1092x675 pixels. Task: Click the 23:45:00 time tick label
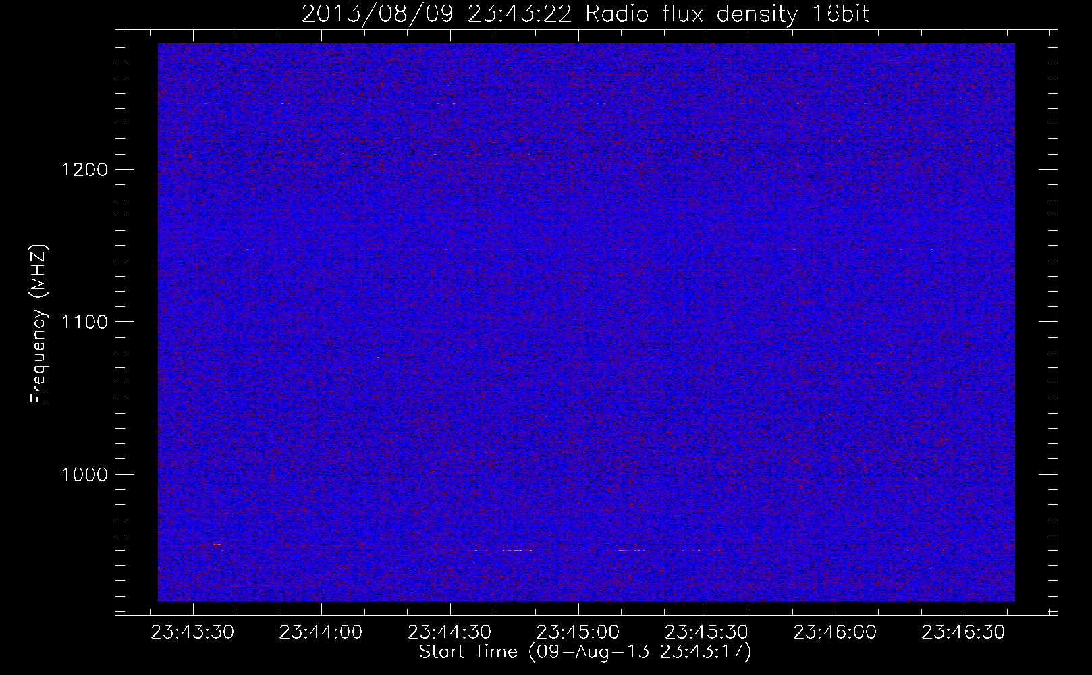point(578,632)
